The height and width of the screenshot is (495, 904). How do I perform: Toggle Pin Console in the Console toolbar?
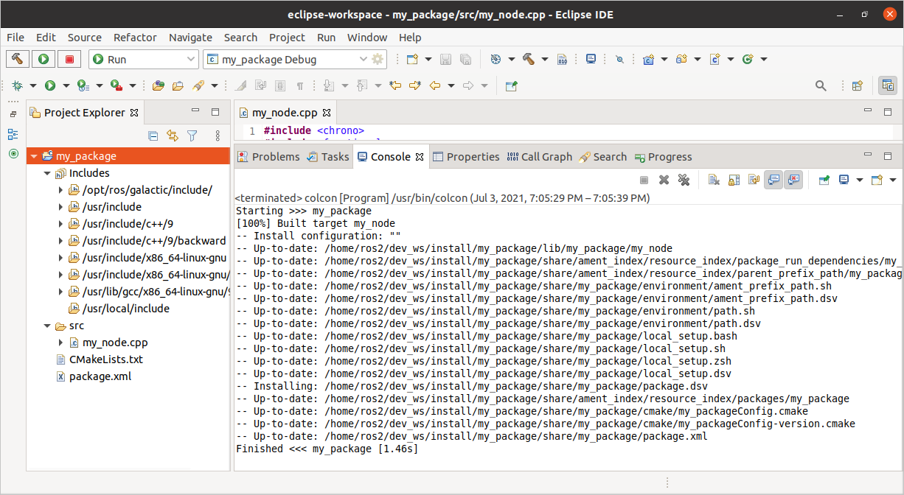tap(824, 179)
